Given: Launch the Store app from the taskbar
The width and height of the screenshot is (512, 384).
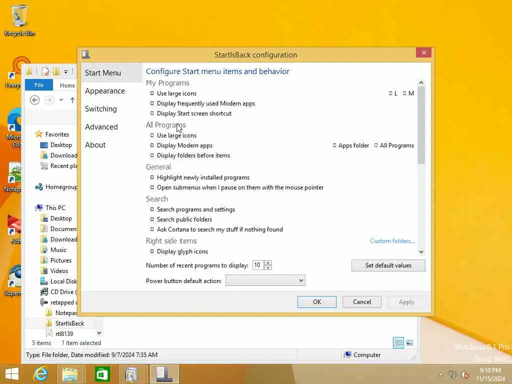Looking at the screenshot, I should (x=102, y=374).
